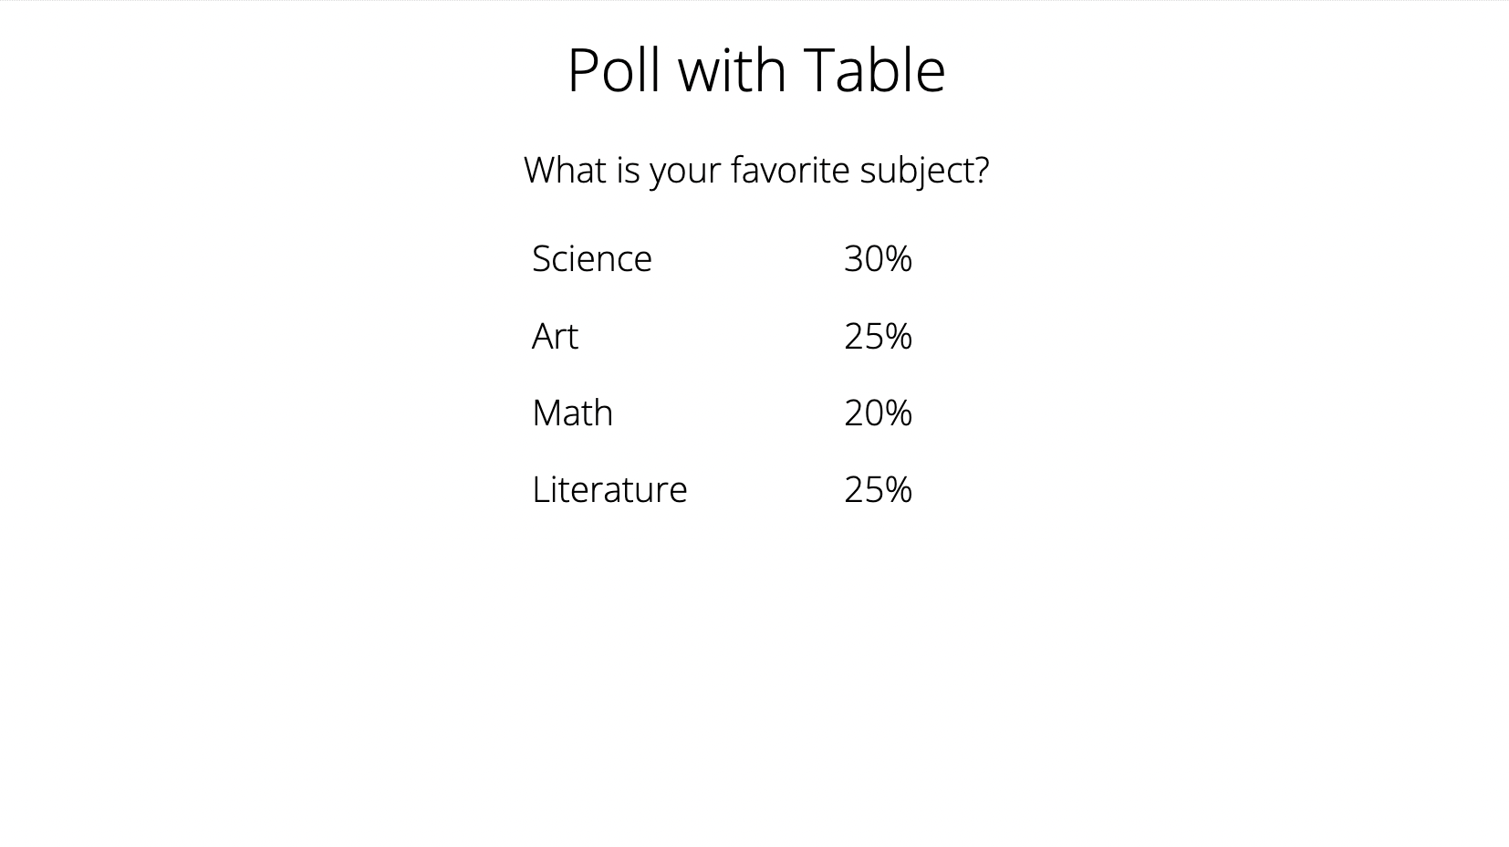
Task: Select the word "favorite" in the question
Action: click(790, 171)
